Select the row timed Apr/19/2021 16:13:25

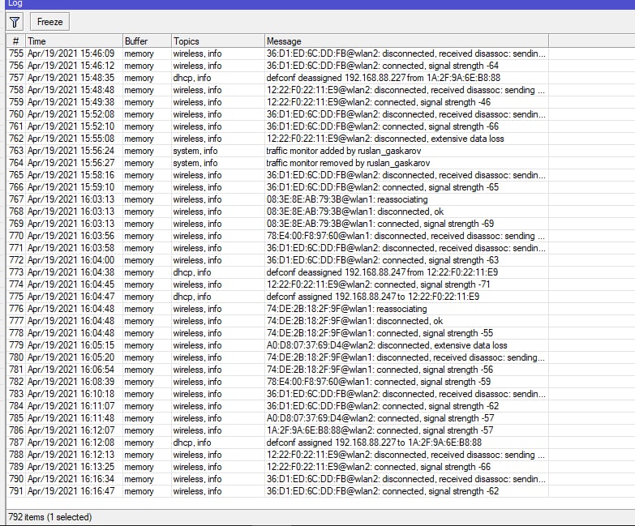277,467
